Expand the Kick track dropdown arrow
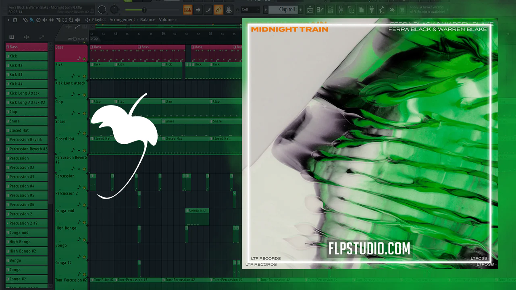The height and width of the screenshot is (290, 516). coord(79,76)
